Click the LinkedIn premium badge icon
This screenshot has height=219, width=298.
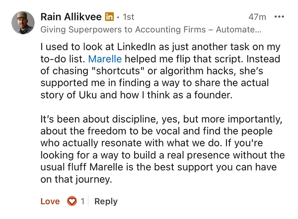[x=109, y=17]
